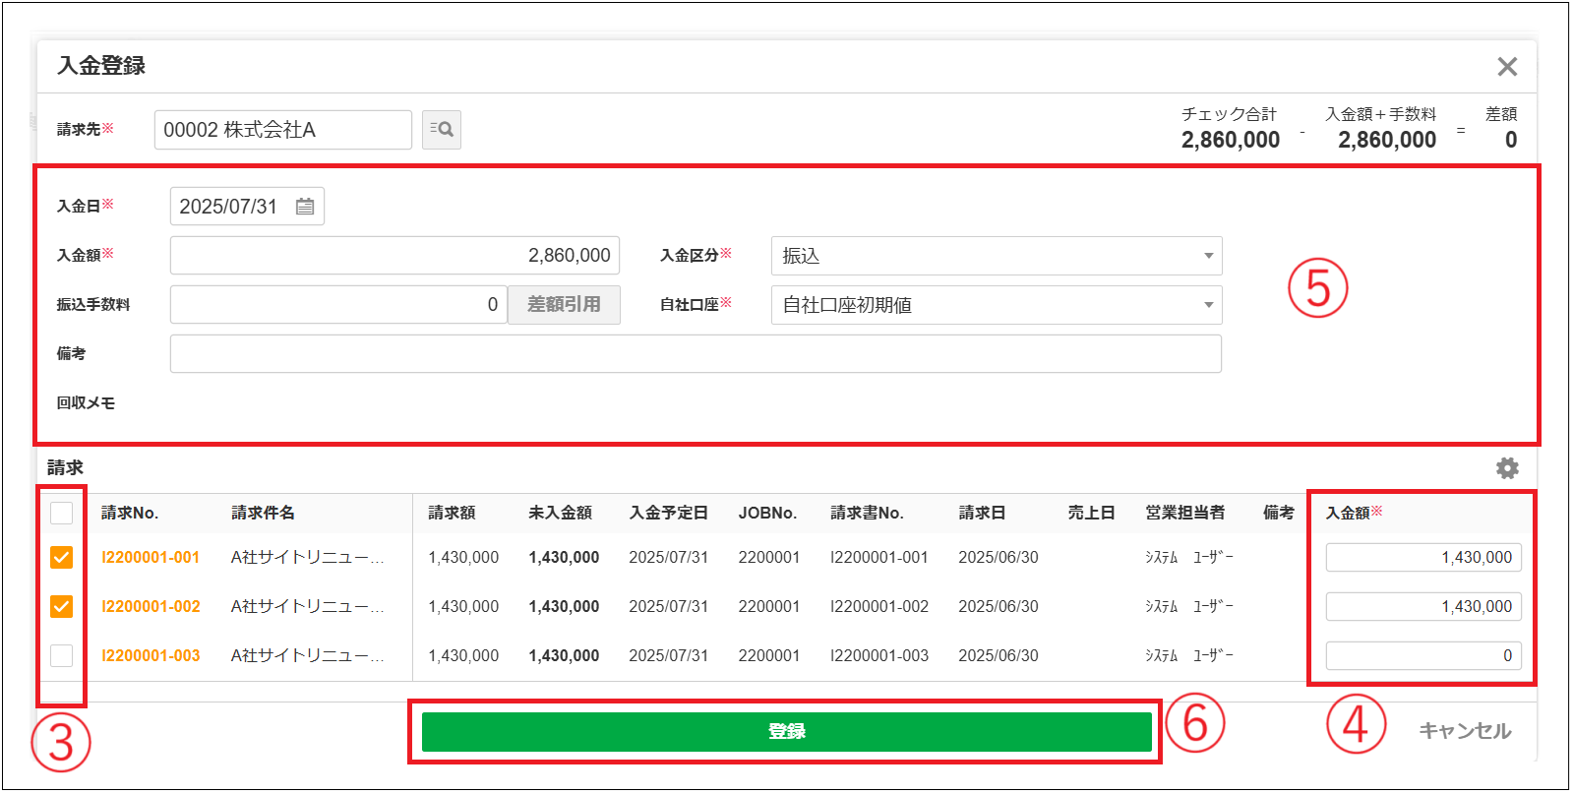Image resolution: width=1573 pixels, height=794 pixels.
Task: Open the calendar picker for 入金日
Action: click(305, 207)
